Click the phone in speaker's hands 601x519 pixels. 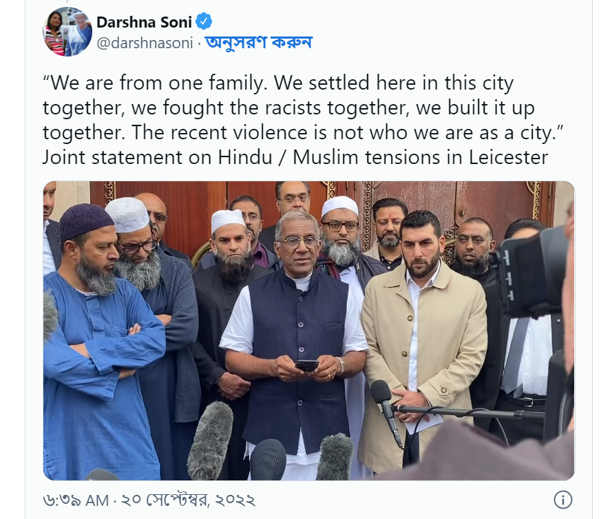307,365
